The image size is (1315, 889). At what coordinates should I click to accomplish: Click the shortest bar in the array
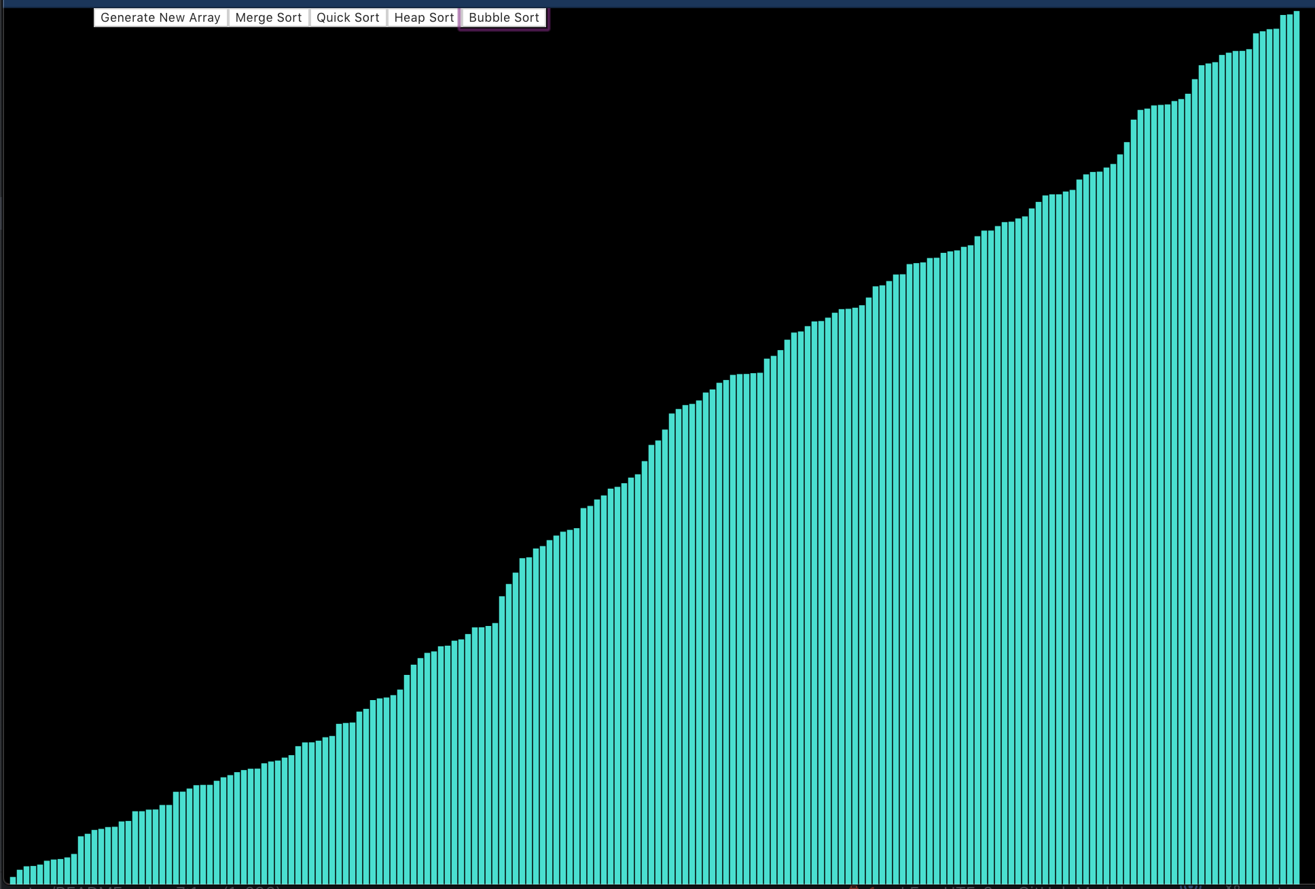click(13, 880)
